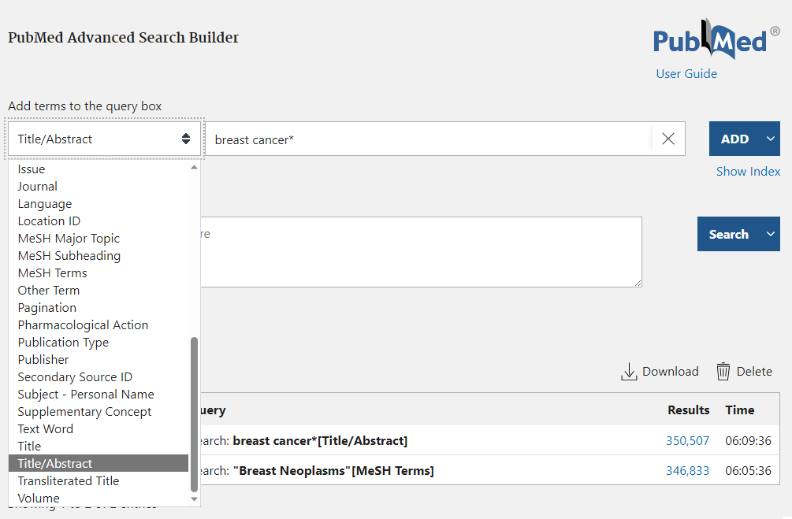Open the ADD button dropdown arrow
The image size is (792, 519).
[770, 139]
